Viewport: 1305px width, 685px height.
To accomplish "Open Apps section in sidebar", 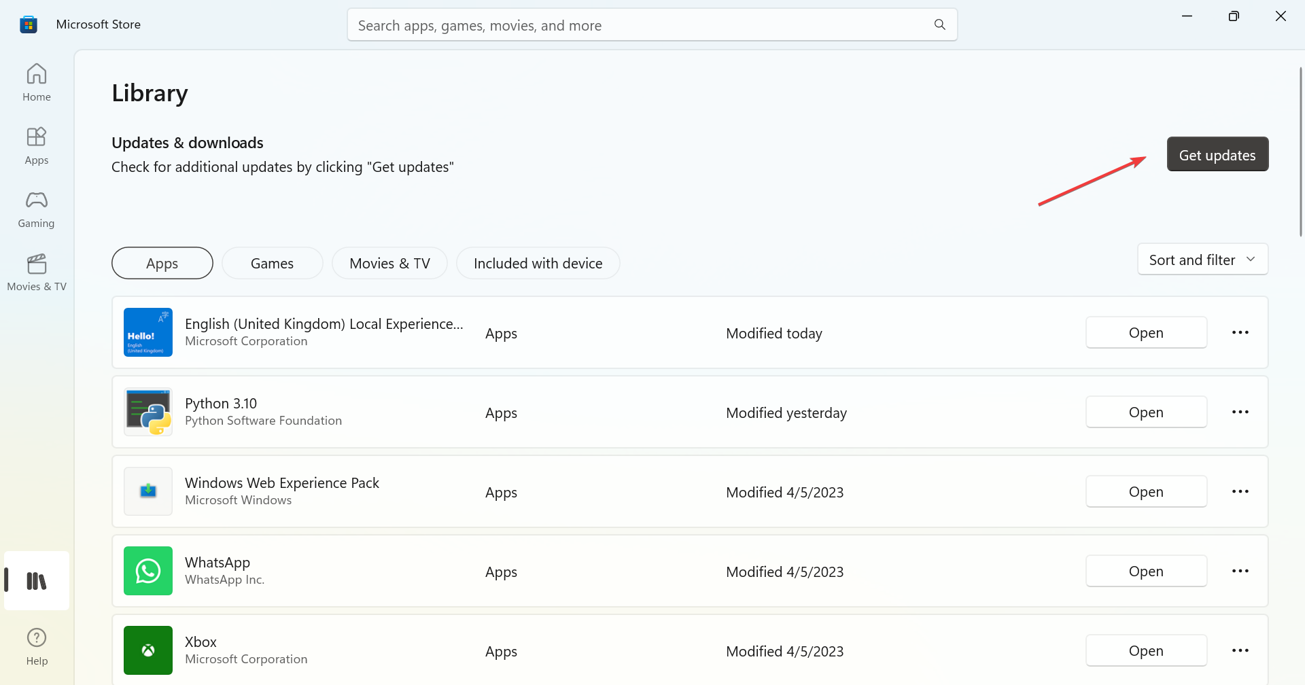I will tap(37, 145).
